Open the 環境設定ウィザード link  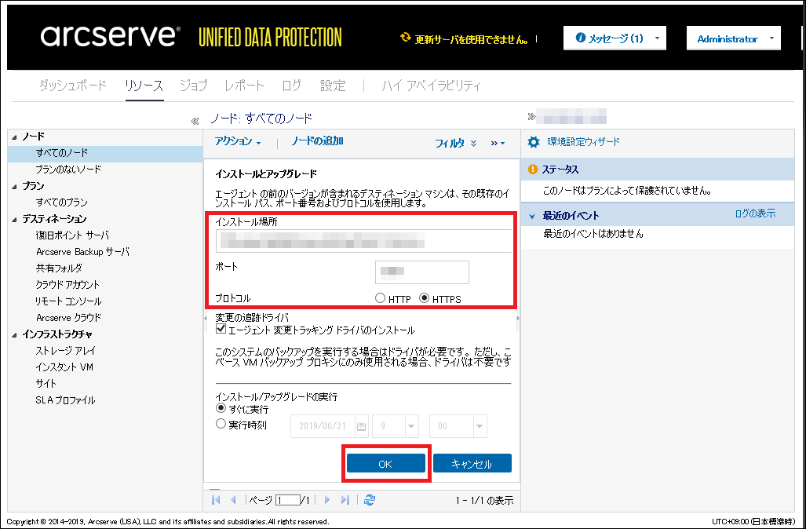pyautogui.click(x=583, y=142)
